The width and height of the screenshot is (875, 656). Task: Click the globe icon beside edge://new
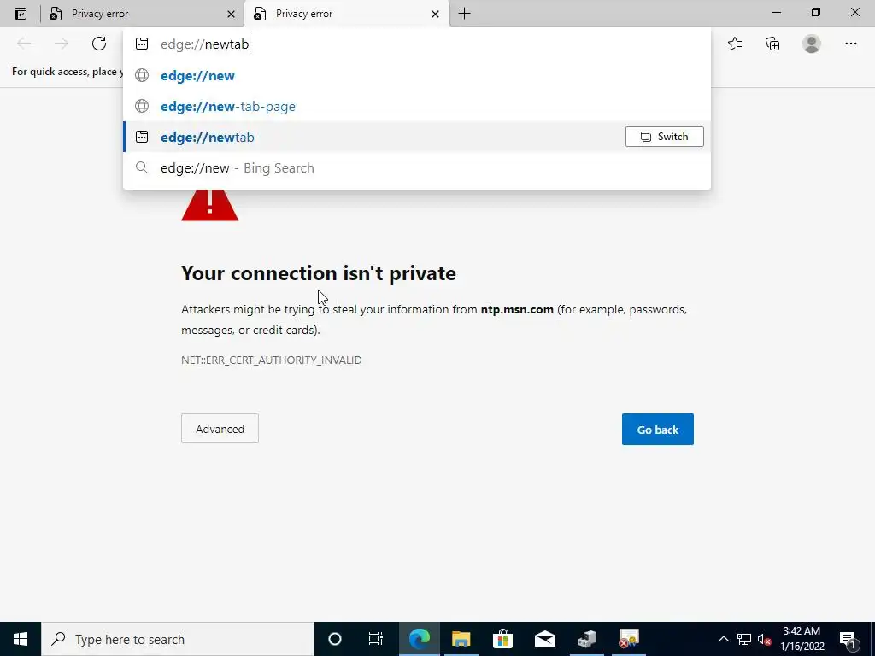click(x=142, y=75)
